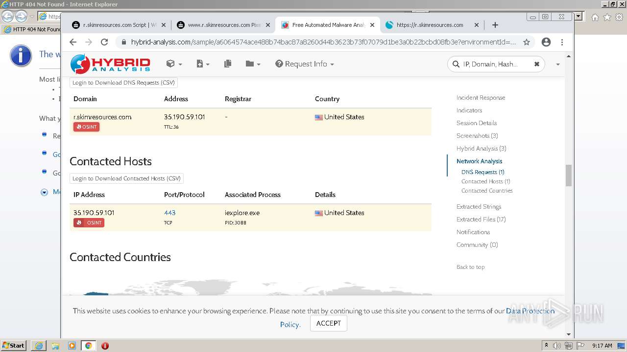Accept the cookies notice

329,323
